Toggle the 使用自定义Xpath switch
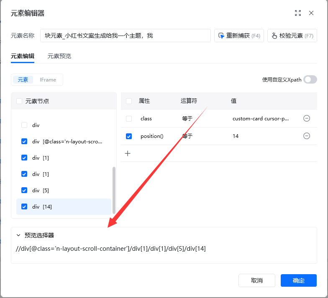 point(310,79)
